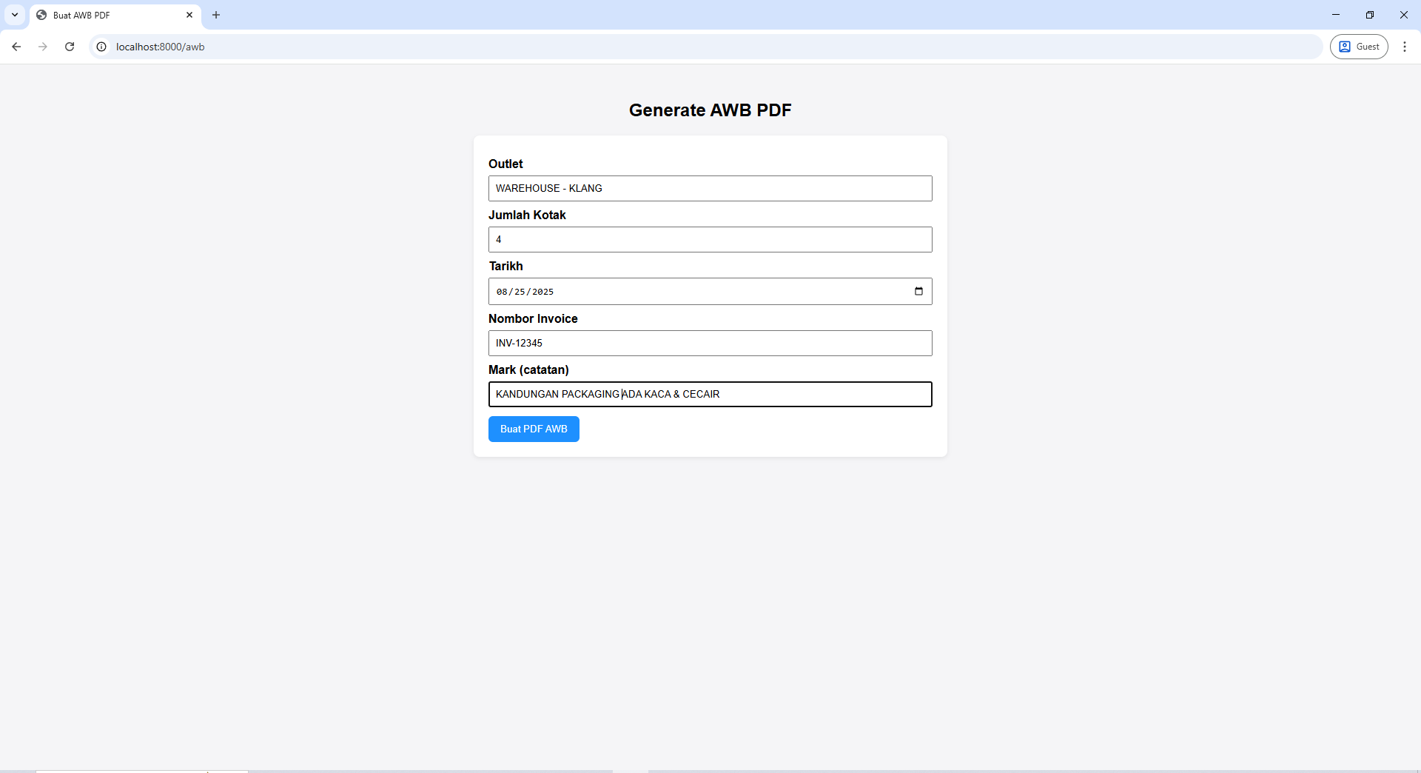1421x773 pixels.
Task: Click the site information icon in address bar
Action: (x=101, y=46)
